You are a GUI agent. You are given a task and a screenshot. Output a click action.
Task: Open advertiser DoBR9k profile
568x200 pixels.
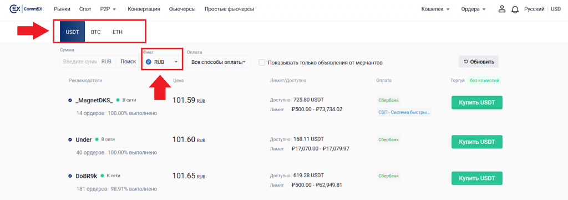tap(86, 176)
